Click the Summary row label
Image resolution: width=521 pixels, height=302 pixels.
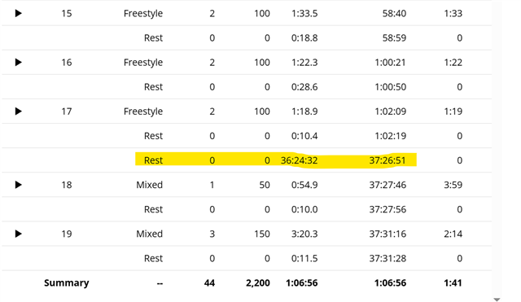coord(67,282)
